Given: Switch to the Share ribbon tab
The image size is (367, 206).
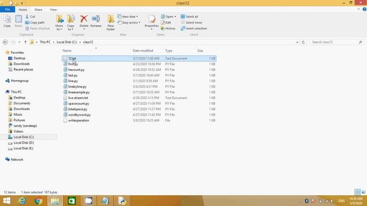Looking at the screenshot, I should (x=38, y=10).
